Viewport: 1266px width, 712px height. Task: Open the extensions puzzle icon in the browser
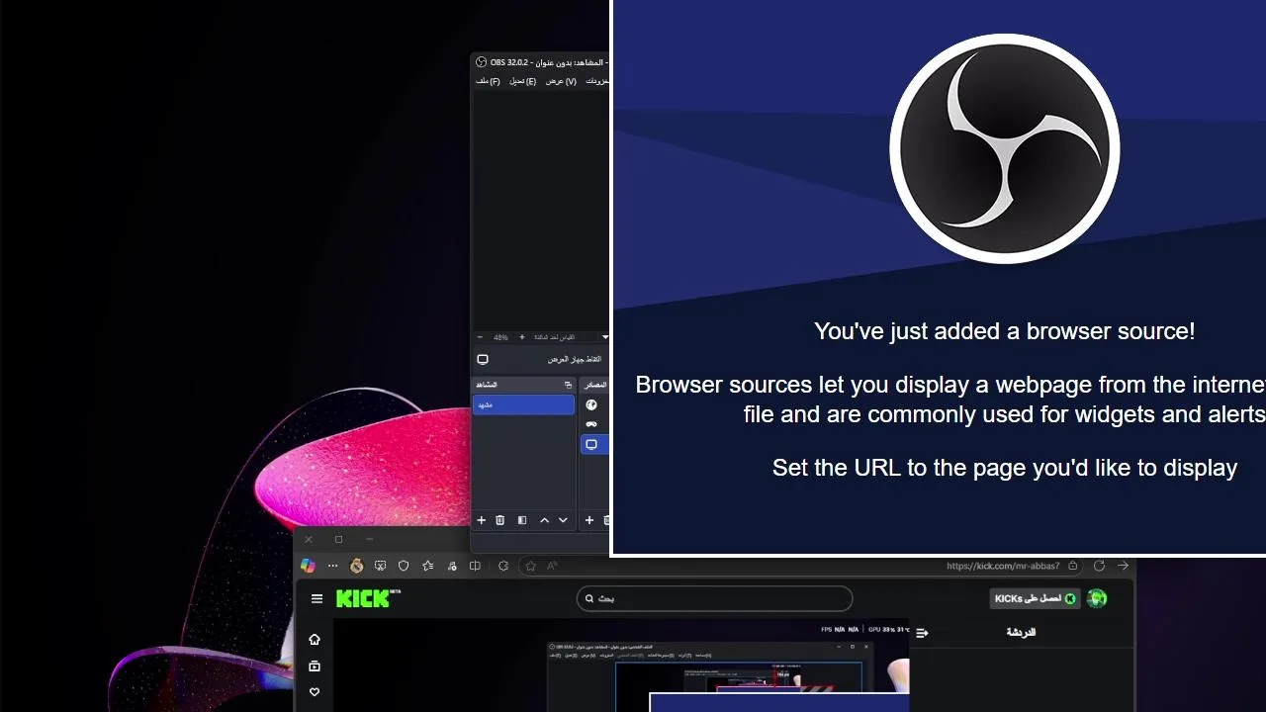pos(503,566)
